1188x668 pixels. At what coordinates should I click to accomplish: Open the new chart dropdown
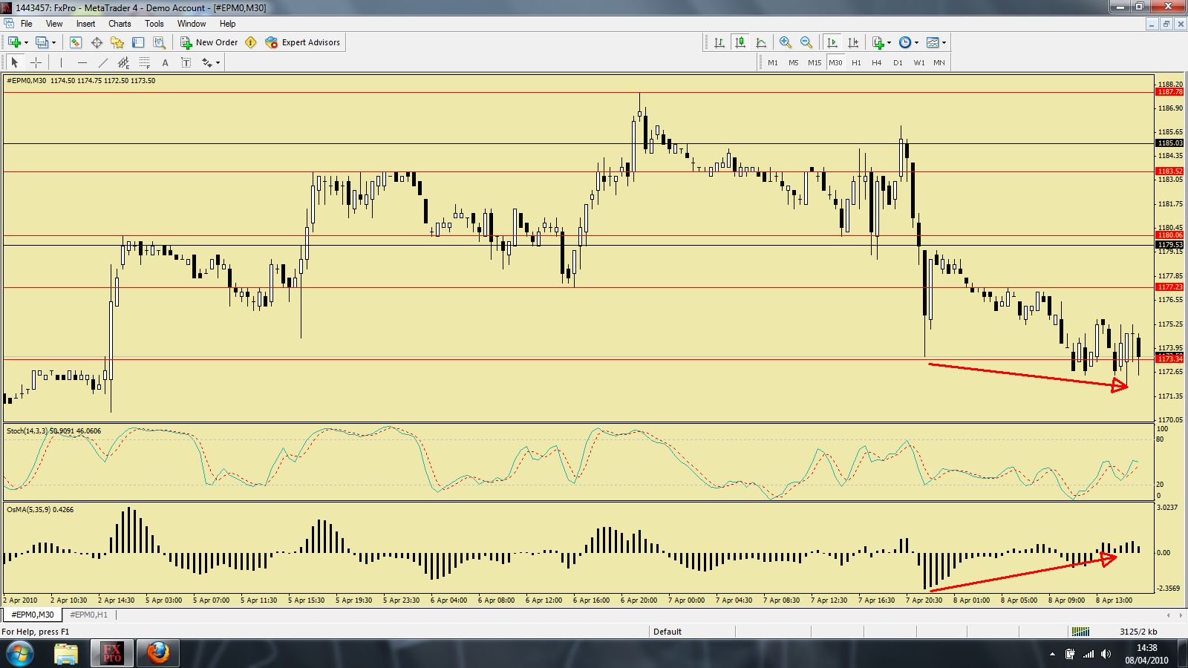26,42
